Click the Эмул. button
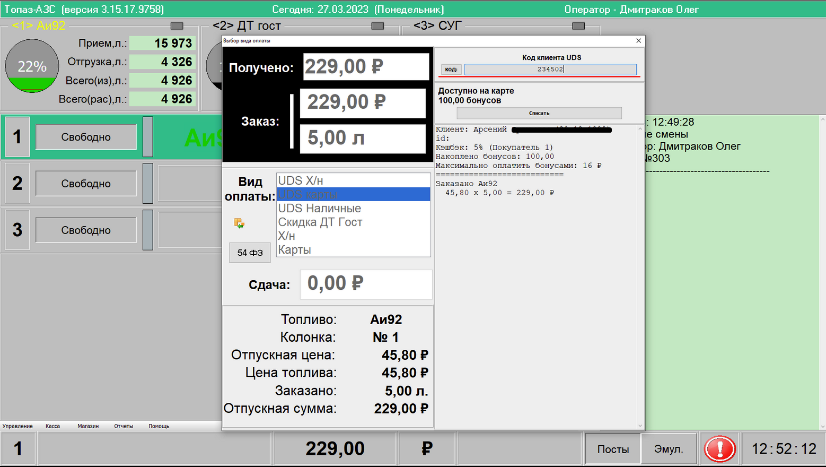Viewport: 826px width, 467px height. click(x=669, y=449)
